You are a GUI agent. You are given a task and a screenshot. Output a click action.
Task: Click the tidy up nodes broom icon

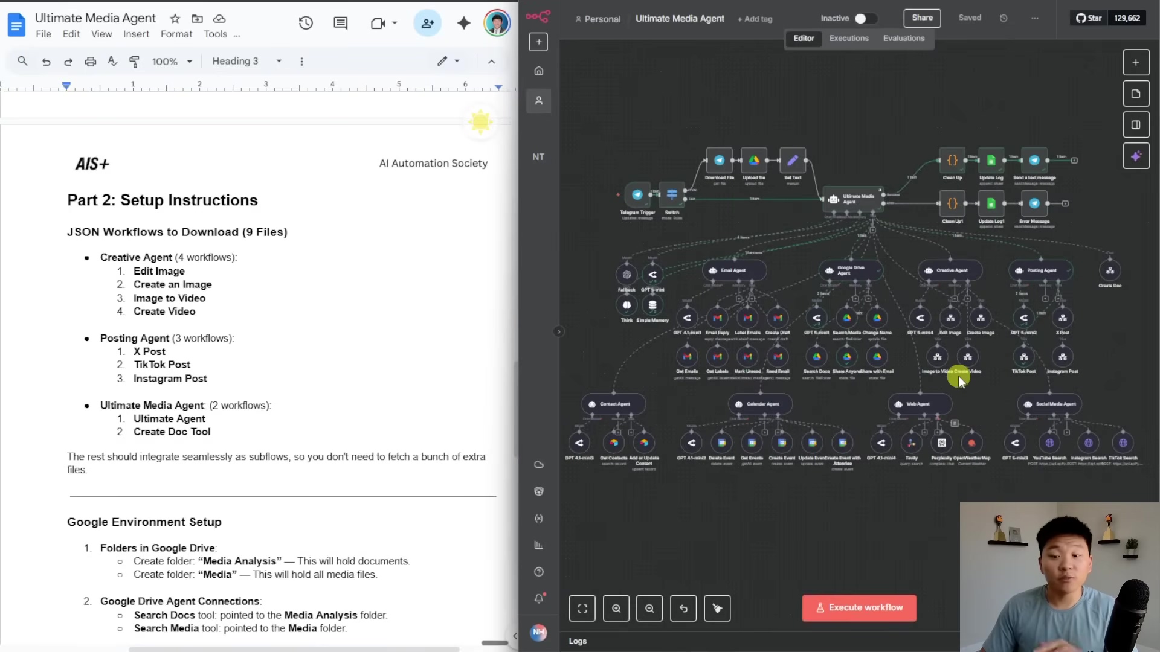point(717,608)
